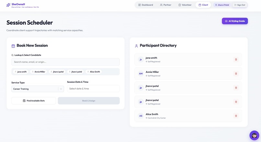Open the Jhanvi Patel profile chip
Image resolution: width=261 pixels, height=142 pixels.
point(222,5)
